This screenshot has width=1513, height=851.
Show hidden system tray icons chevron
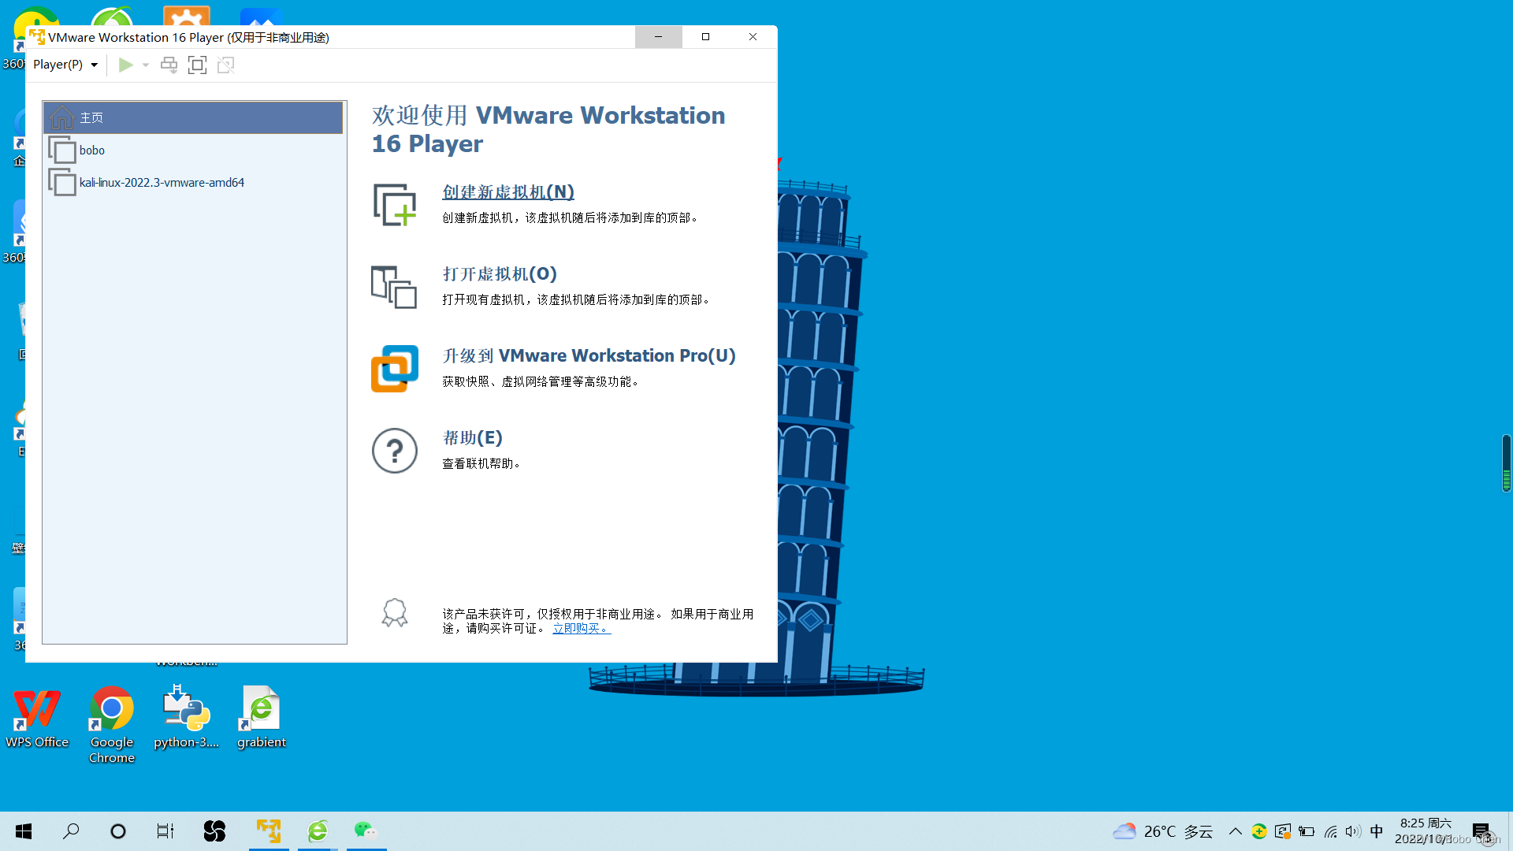click(1235, 831)
